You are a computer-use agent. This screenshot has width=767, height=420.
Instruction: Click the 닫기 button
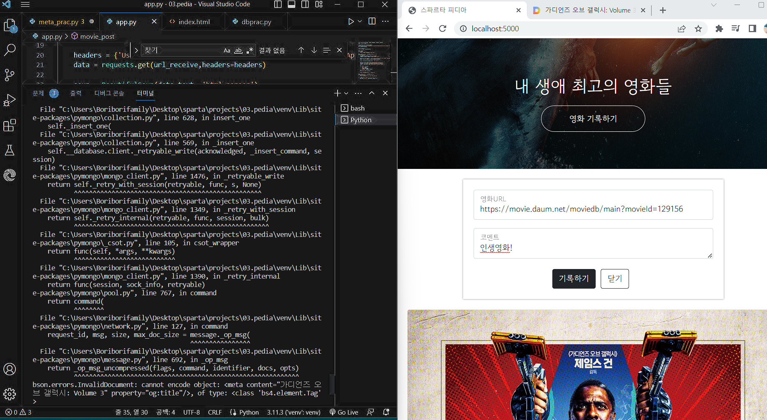(614, 279)
